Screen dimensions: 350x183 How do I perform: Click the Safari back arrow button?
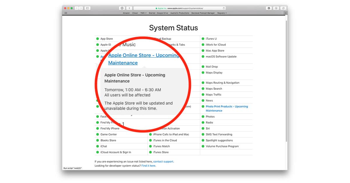(x=77, y=8)
